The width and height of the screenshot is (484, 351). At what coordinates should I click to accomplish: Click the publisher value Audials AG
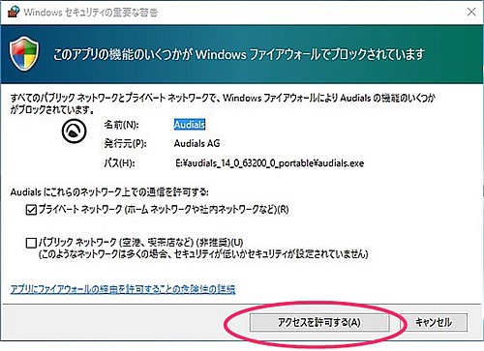(197, 143)
